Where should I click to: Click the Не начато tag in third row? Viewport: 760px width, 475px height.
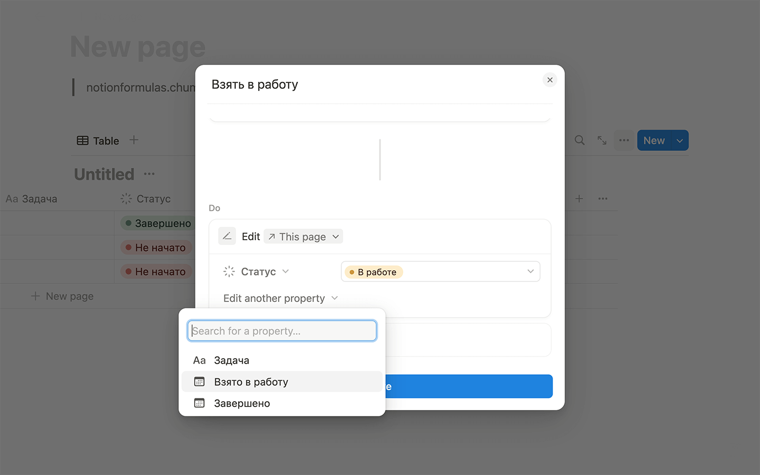(156, 272)
